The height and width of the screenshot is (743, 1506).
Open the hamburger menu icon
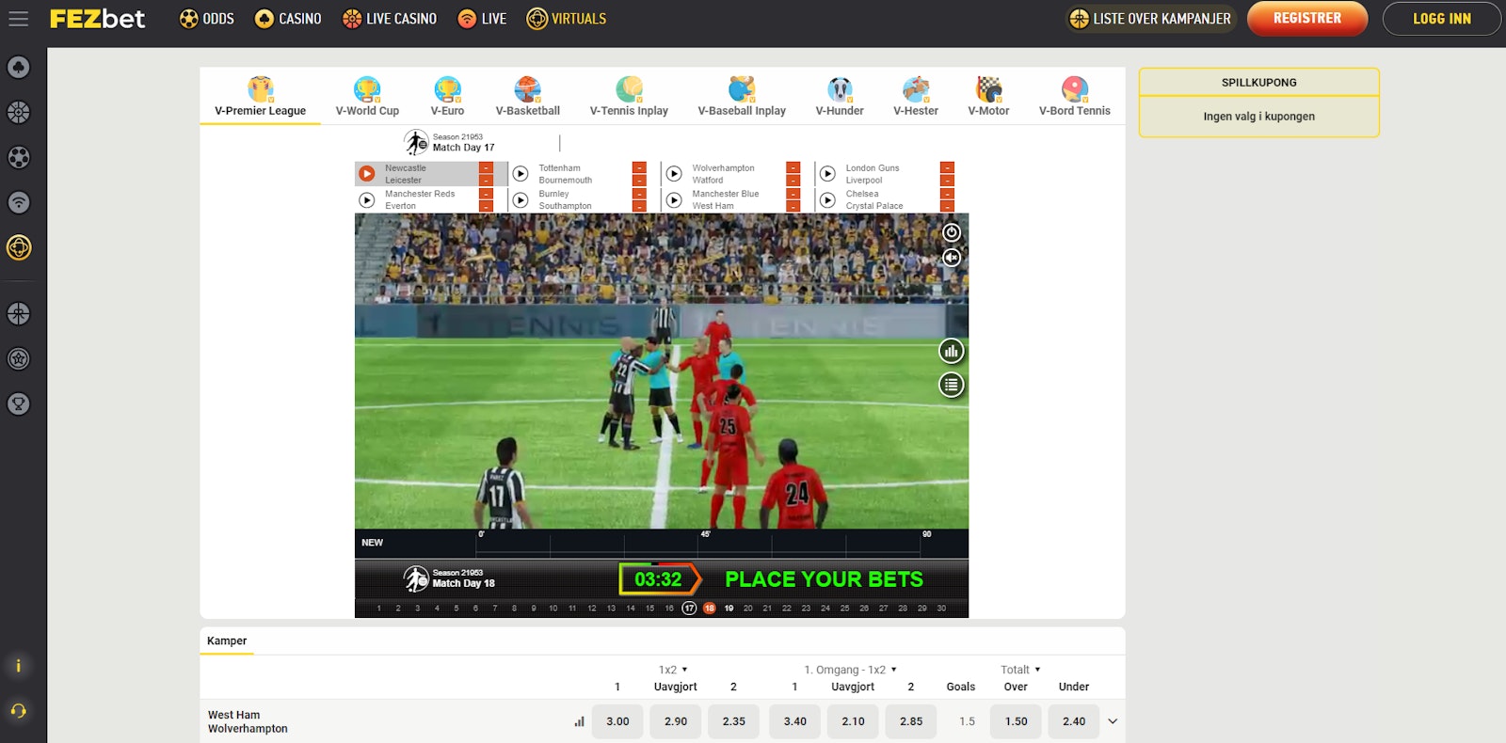click(x=19, y=19)
